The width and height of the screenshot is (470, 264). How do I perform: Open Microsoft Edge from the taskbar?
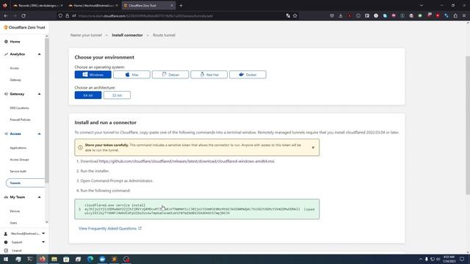[90, 259]
